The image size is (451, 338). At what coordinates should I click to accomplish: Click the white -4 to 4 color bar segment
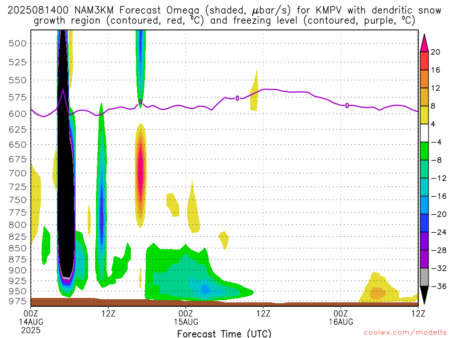pyautogui.click(x=424, y=133)
